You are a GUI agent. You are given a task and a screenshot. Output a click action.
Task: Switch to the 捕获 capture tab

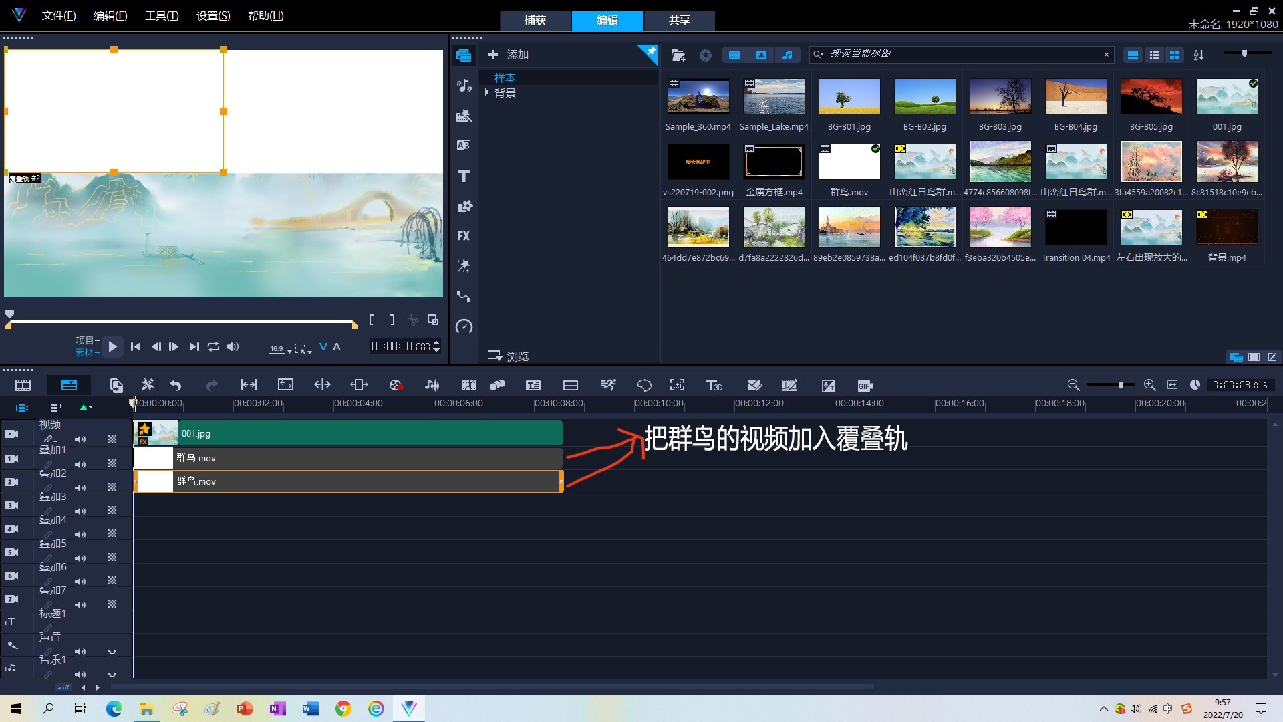[535, 20]
